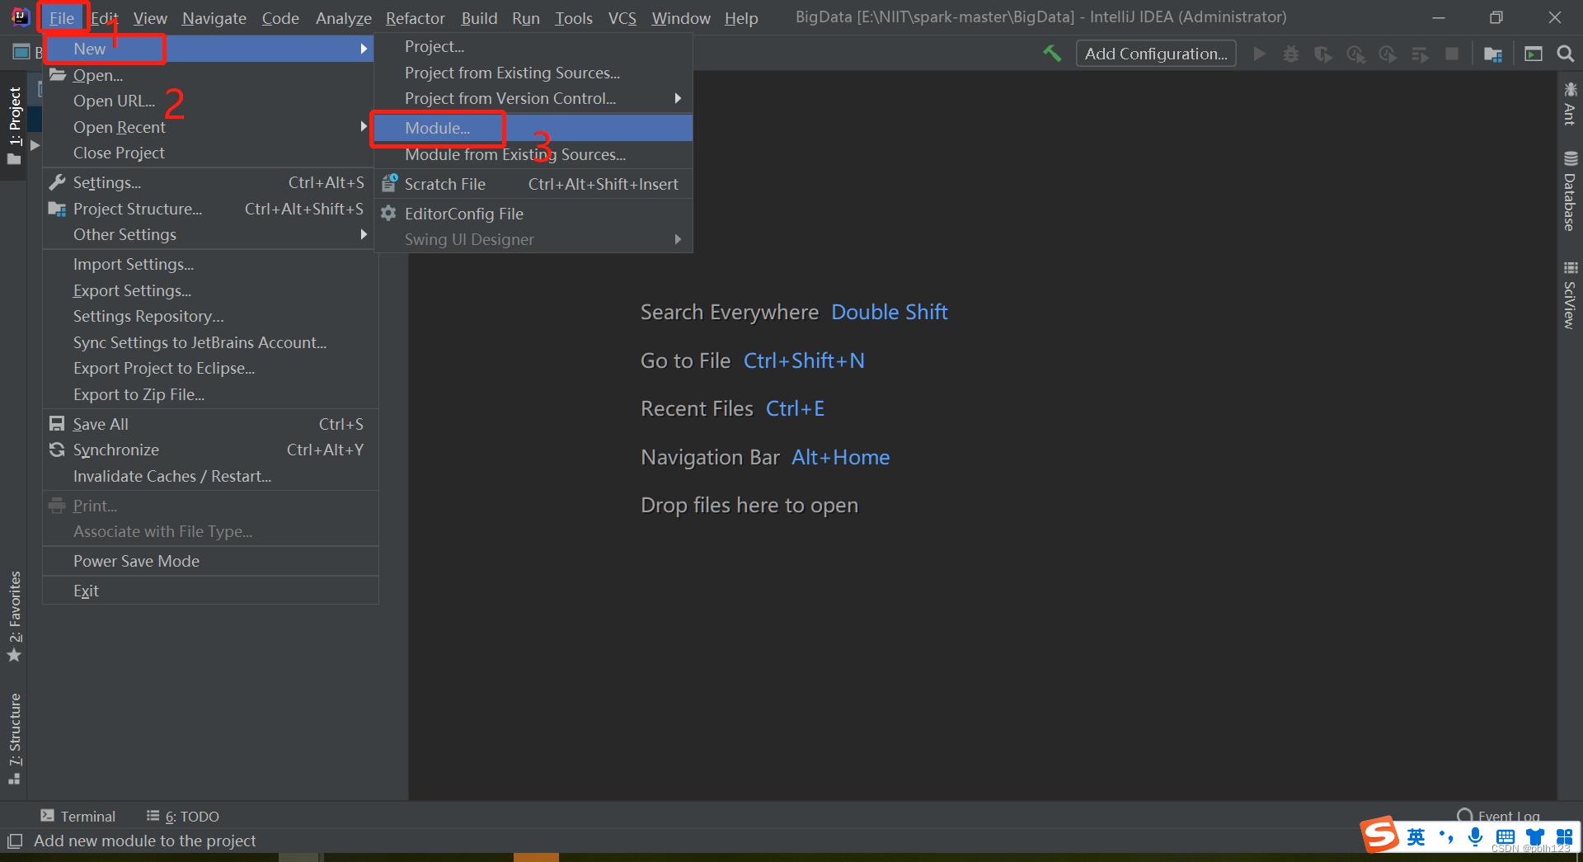
Task: Open Settings... from File menu
Action: point(210,182)
